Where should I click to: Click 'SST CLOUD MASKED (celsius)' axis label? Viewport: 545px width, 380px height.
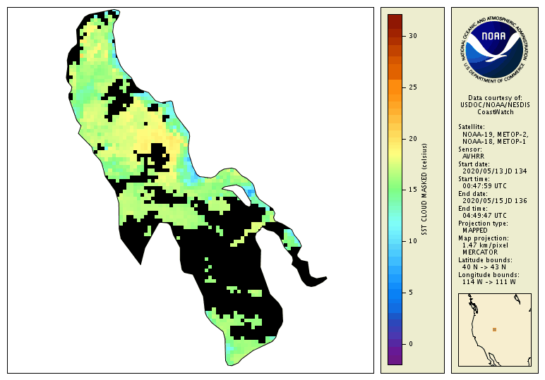click(x=424, y=190)
